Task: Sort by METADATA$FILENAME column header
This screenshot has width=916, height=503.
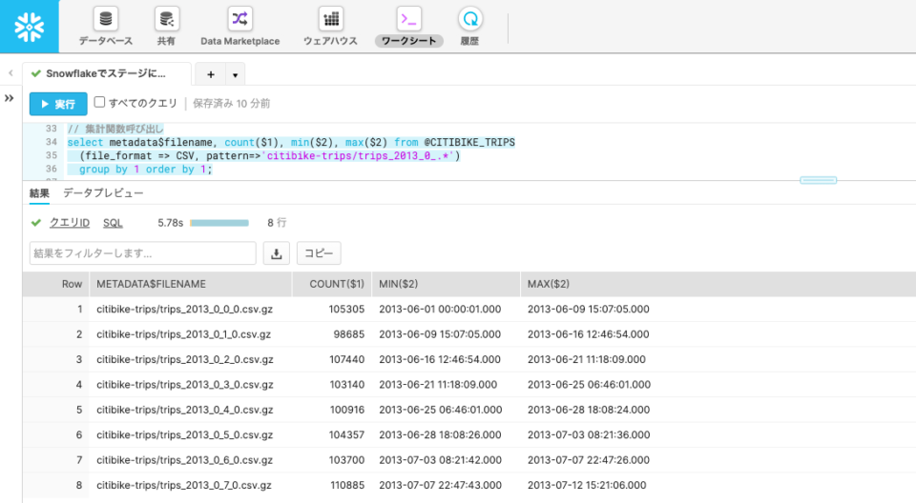Action: click(x=191, y=284)
